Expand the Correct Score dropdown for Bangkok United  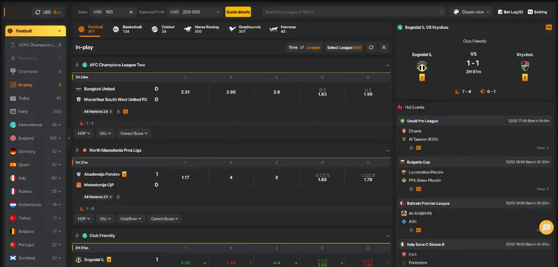tap(134, 133)
